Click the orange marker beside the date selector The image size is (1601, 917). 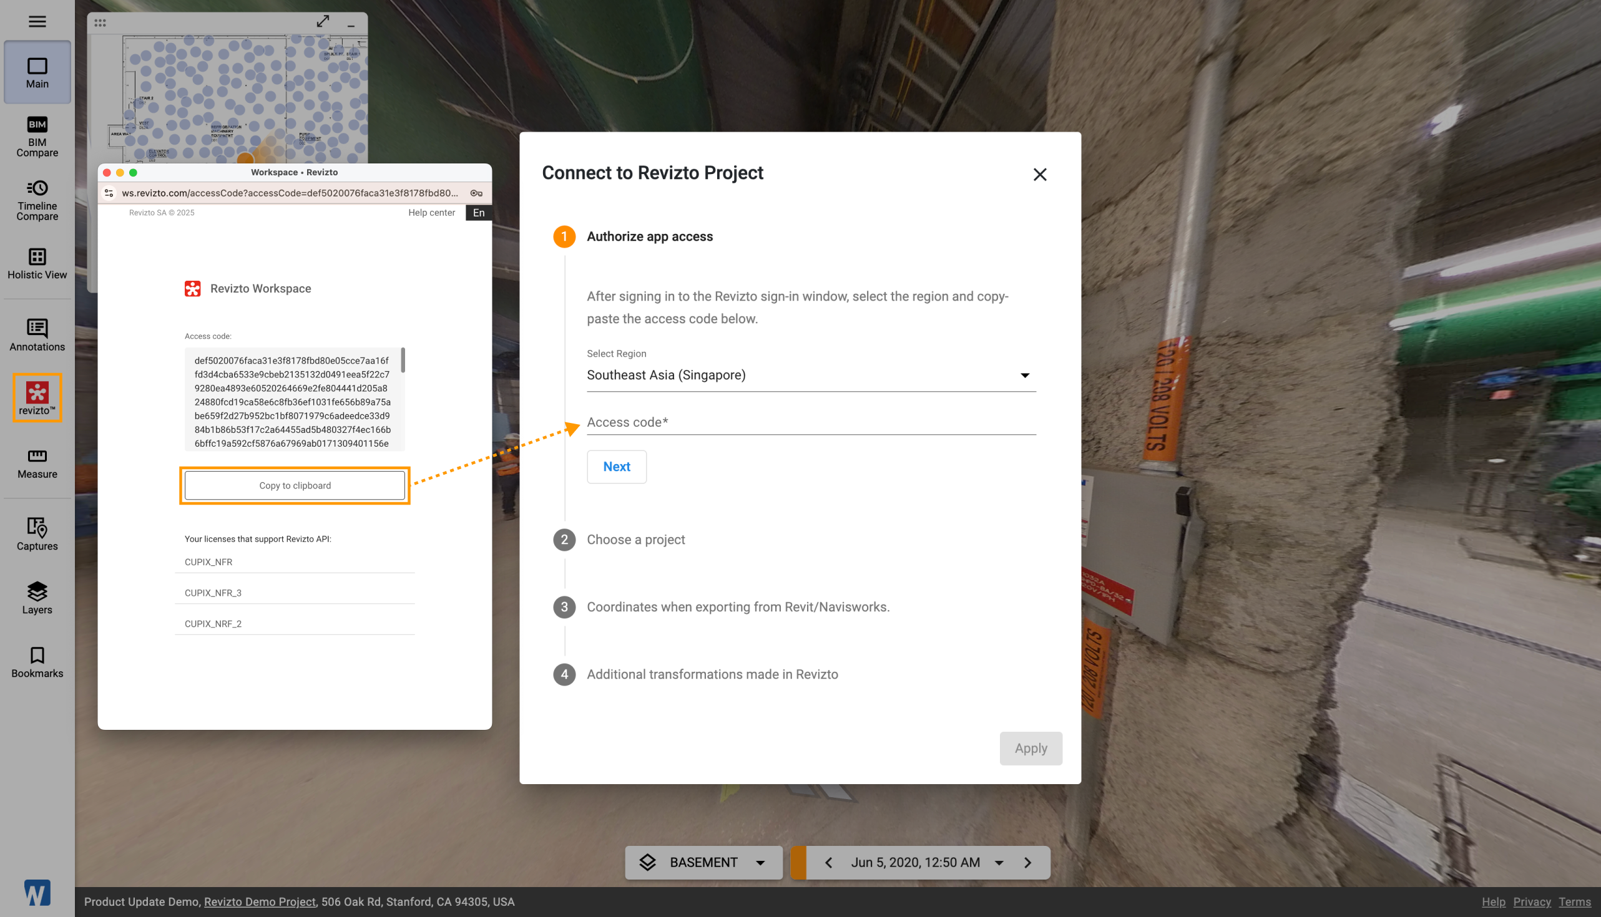(798, 862)
